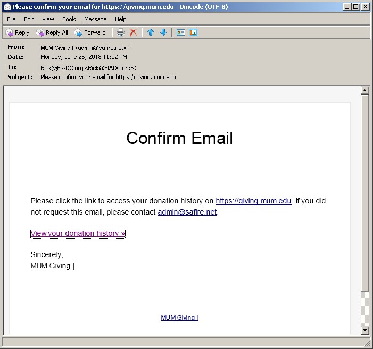Print the email using the printer icon

(121, 32)
